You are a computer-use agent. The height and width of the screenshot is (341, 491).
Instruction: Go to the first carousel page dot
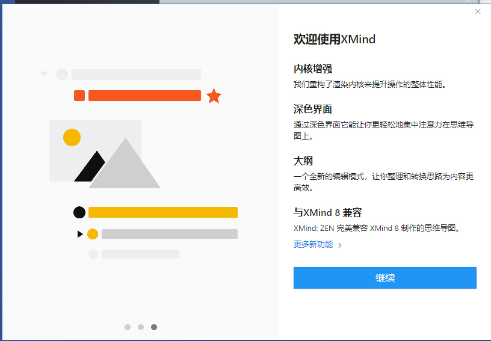click(x=128, y=327)
